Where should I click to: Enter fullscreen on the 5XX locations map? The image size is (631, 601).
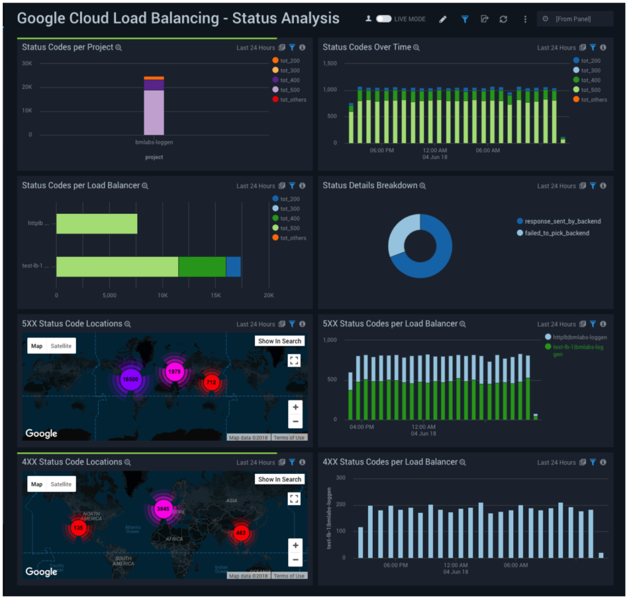pyautogui.click(x=295, y=362)
